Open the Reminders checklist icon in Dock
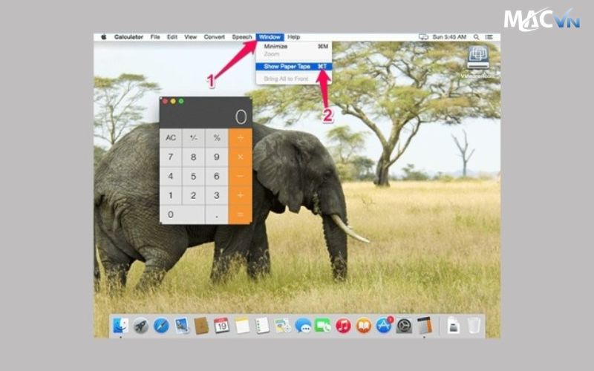 (x=262, y=325)
